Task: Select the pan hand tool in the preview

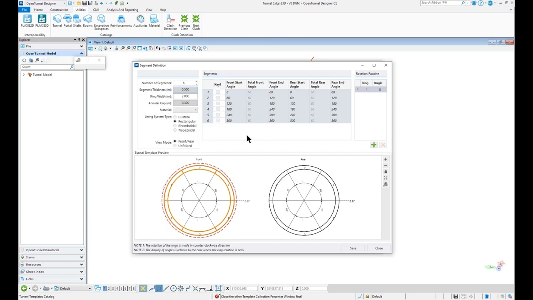Action: [386, 172]
